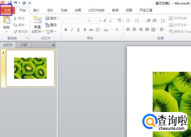The image size is (191, 137).
Task: Click the decrease list level icon
Action: click(x=148, y=20)
